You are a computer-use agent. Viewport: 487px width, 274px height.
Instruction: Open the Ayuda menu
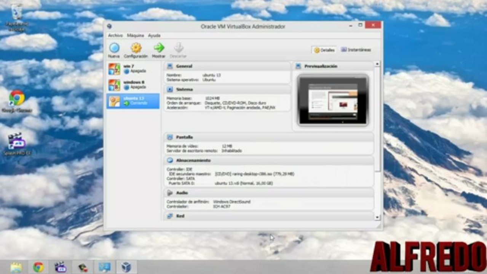pyautogui.click(x=154, y=35)
